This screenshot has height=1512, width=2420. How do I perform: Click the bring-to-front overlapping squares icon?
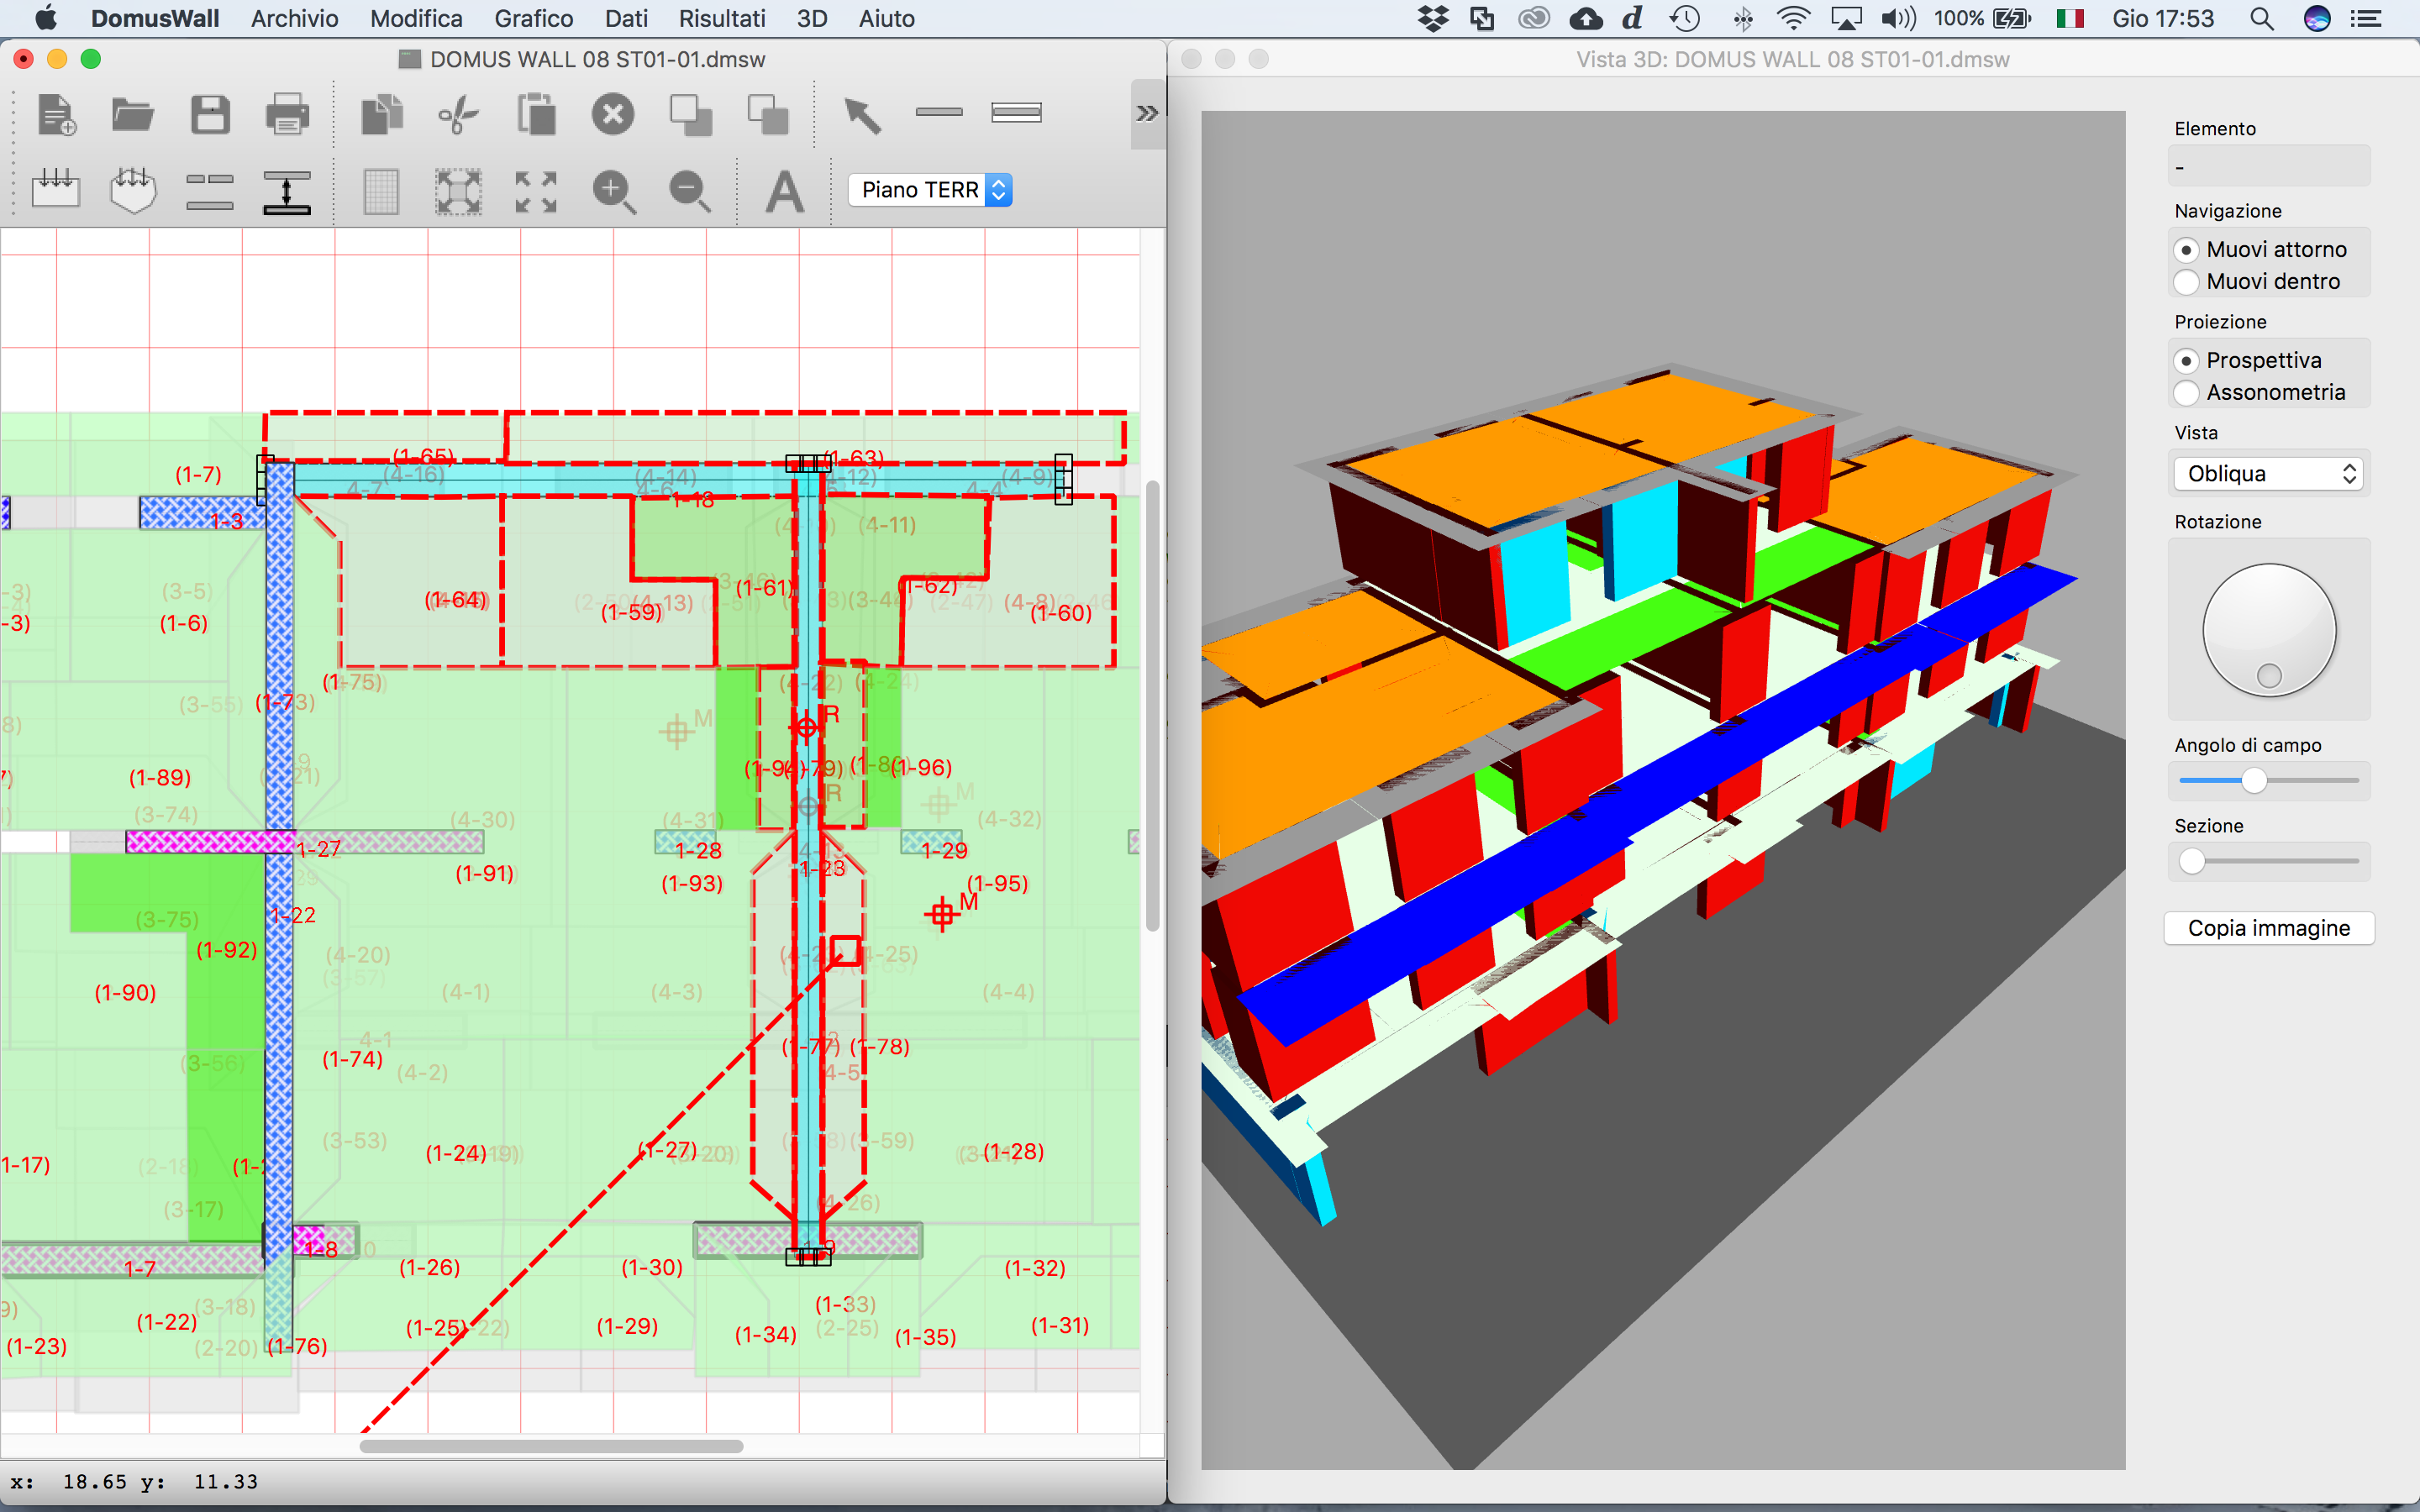point(691,114)
